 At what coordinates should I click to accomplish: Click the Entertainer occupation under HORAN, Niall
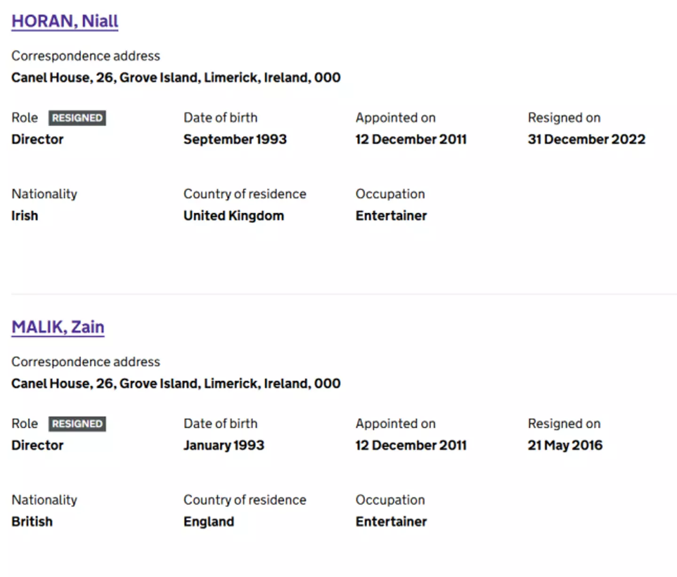click(391, 216)
